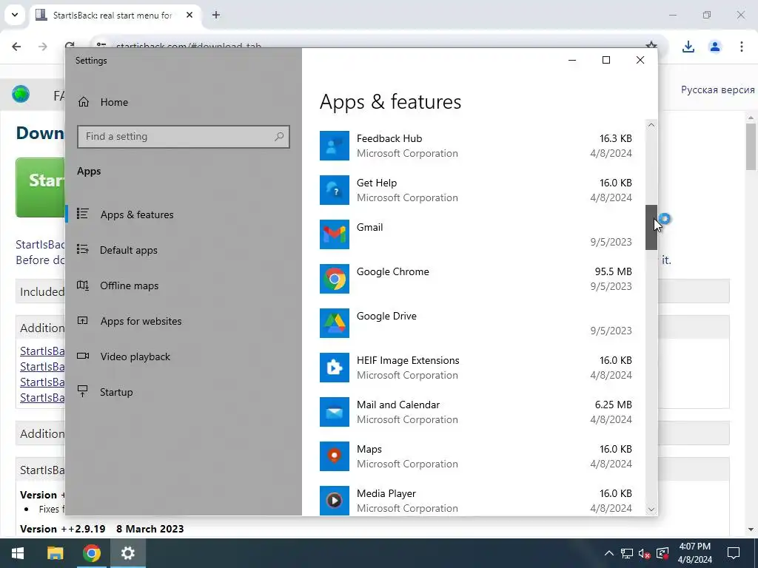This screenshot has width=758, height=568.
Task: Select the Apps & features page
Action: pos(137,214)
